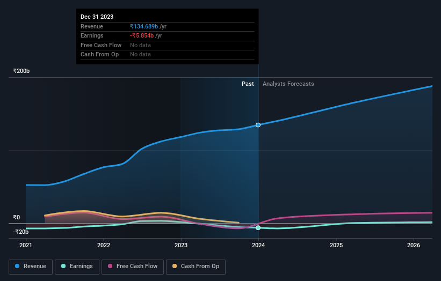Click the 2026 x-axis label
This screenshot has height=281, width=441.
414,245
